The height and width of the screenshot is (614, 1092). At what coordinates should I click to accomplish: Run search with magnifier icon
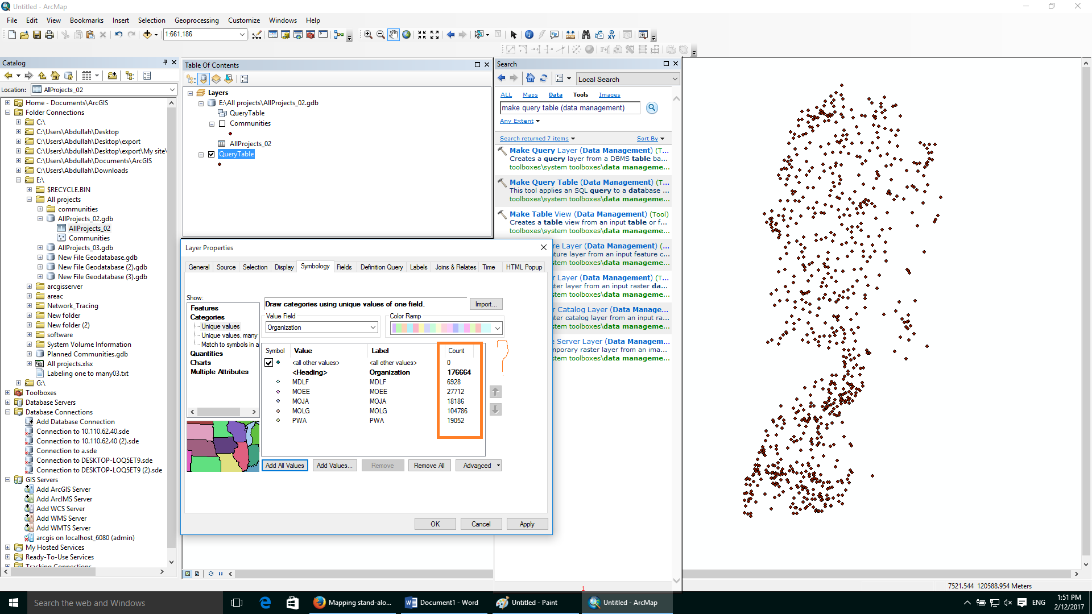tap(652, 108)
